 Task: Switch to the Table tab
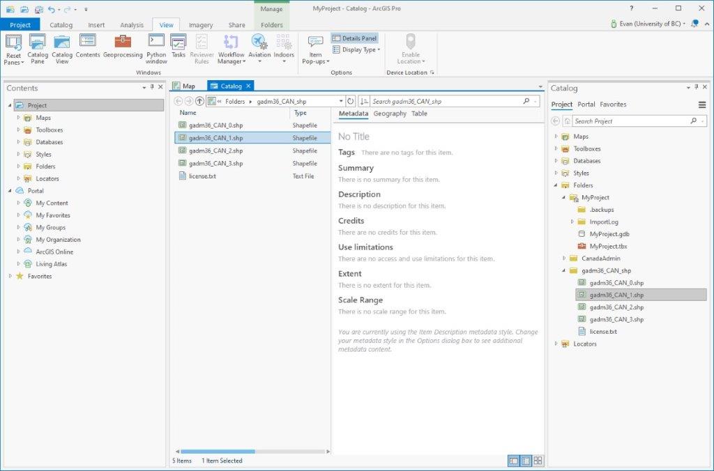(x=419, y=114)
